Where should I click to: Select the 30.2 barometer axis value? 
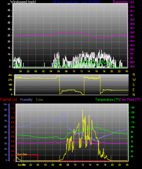[x=132, y=7]
